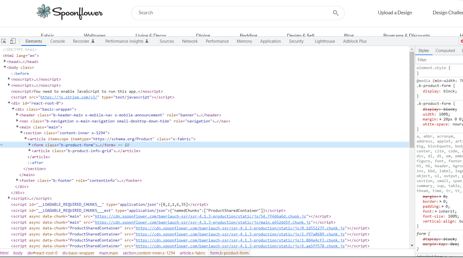Click the red error indicator icon

click(x=462, y=41)
